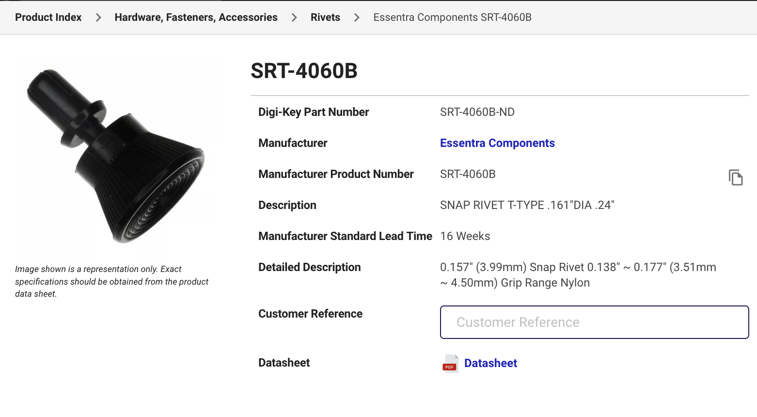Viewport: 757px width, 417px height.
Task: Select the 16 Weeks lead time value
Action: [x=465, y=236]
